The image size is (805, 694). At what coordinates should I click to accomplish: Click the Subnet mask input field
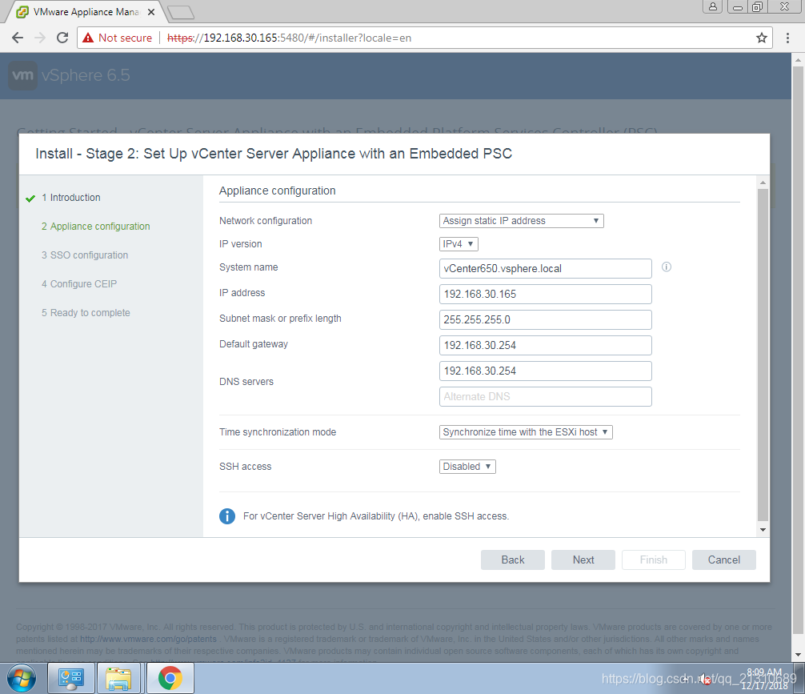coord(545,319)
